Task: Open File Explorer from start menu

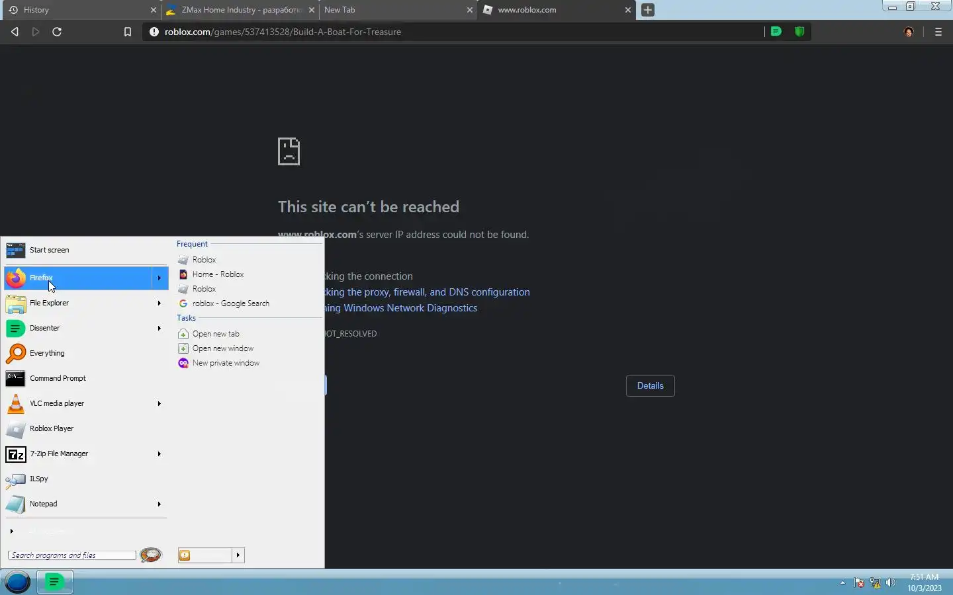Action: [x=86, y=303]
